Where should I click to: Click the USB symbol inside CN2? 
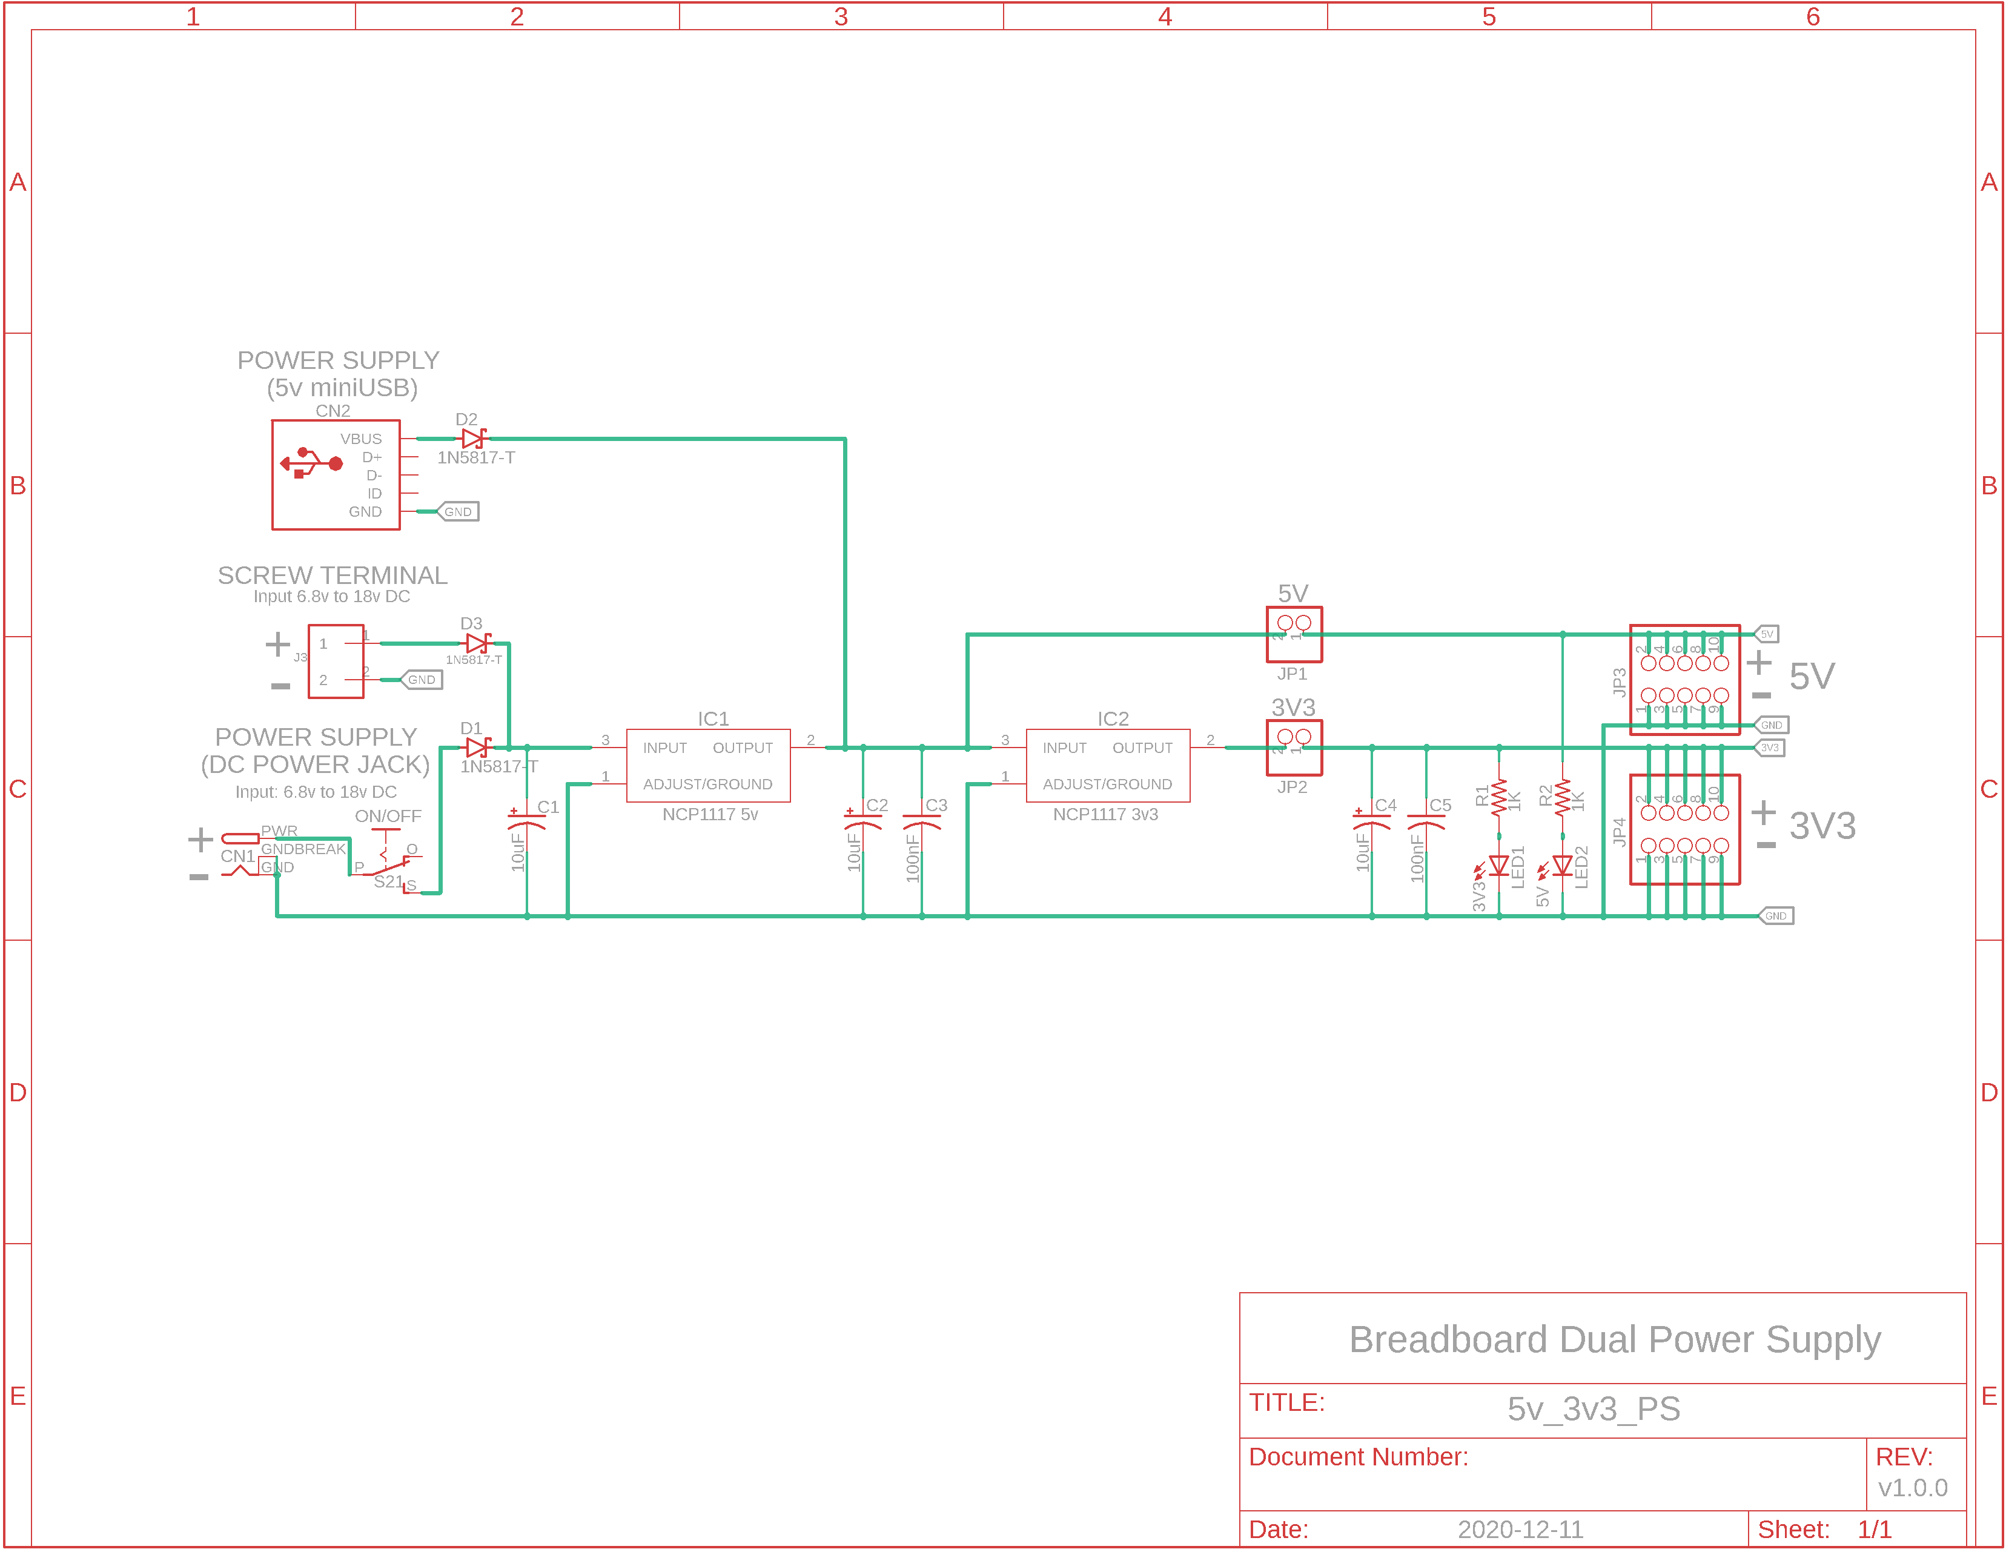(x=311, y=463)
